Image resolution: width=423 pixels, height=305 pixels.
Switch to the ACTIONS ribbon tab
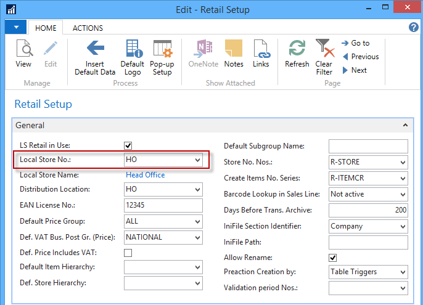pyautogui.click(x=88, y=28)
